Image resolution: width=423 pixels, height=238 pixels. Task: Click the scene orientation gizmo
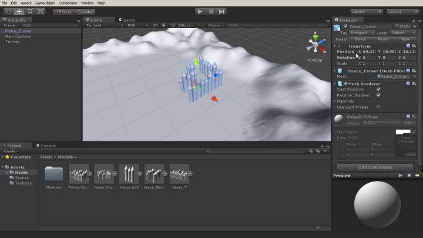tap(315, 46)
